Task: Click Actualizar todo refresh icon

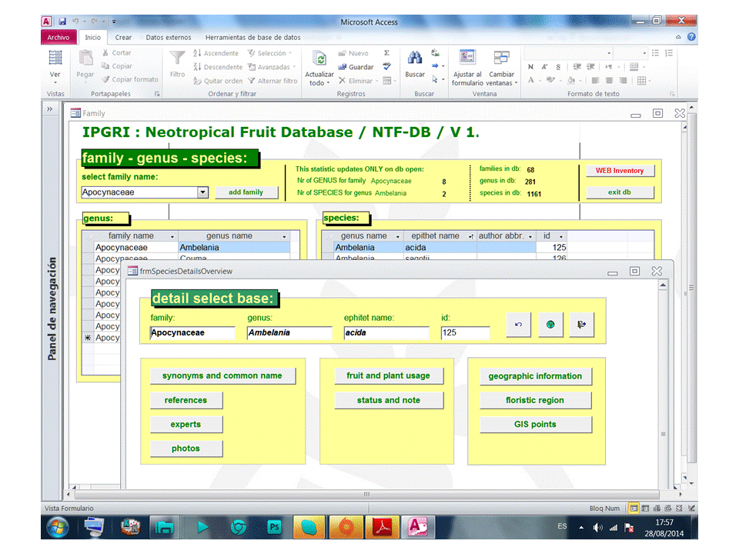Action: (319, 59)
